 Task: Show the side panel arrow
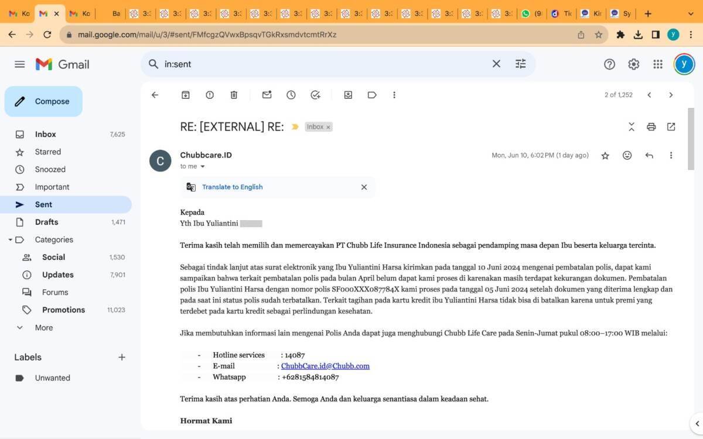697,423
